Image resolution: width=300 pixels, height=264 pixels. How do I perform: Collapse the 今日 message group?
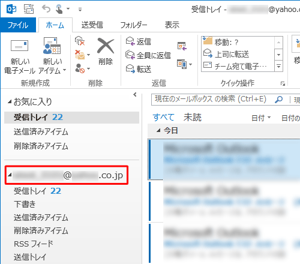pos(158,131)
